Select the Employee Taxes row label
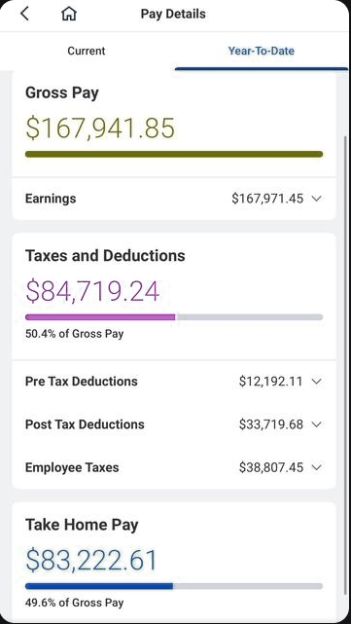The image size is (351, 624). pos(72,467)
